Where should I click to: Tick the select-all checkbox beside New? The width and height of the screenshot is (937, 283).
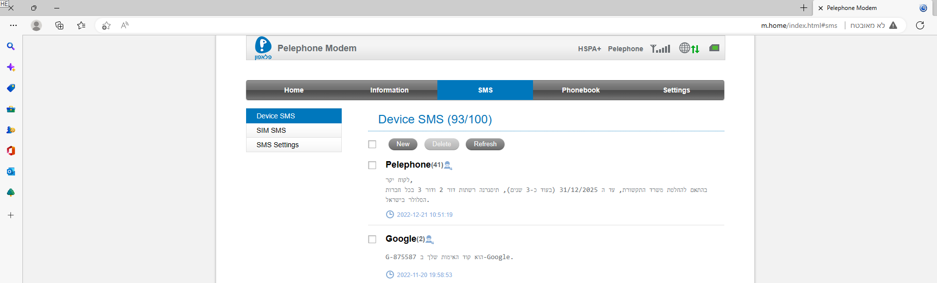coord(372,144)
